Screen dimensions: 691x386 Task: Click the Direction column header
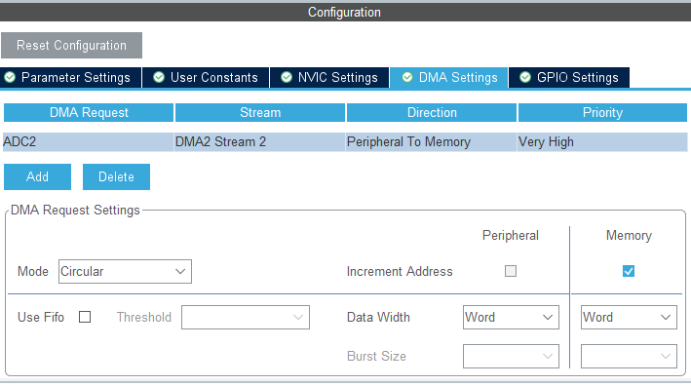[x=432, y=113]
